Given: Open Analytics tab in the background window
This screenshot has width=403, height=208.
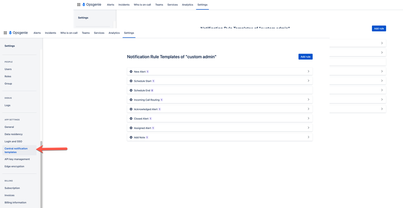Looking at the screenshot, I should click(x=188, y=4).
